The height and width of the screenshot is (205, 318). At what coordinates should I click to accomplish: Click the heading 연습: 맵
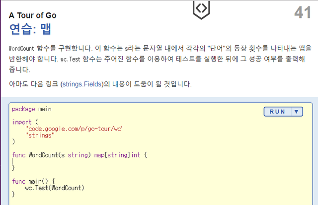coord(30,29)
